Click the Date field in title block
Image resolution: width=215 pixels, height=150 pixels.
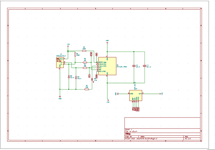click(143, 137)
